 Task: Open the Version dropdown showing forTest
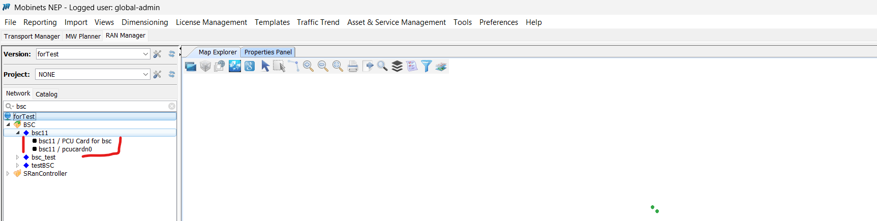tap(145, 54)
